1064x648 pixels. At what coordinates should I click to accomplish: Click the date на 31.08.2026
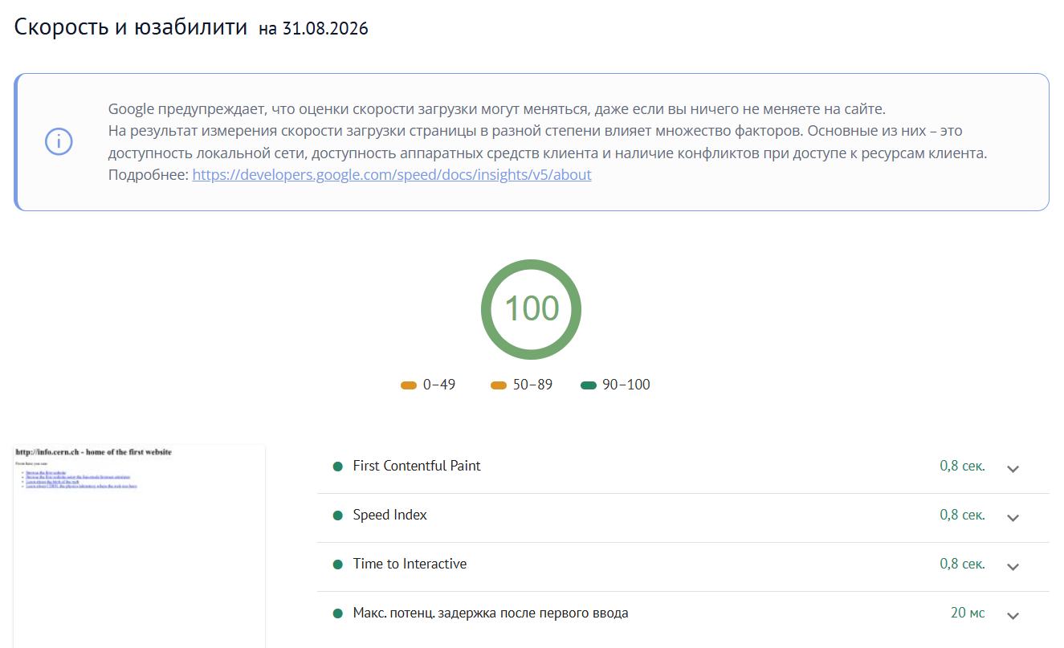313,29
